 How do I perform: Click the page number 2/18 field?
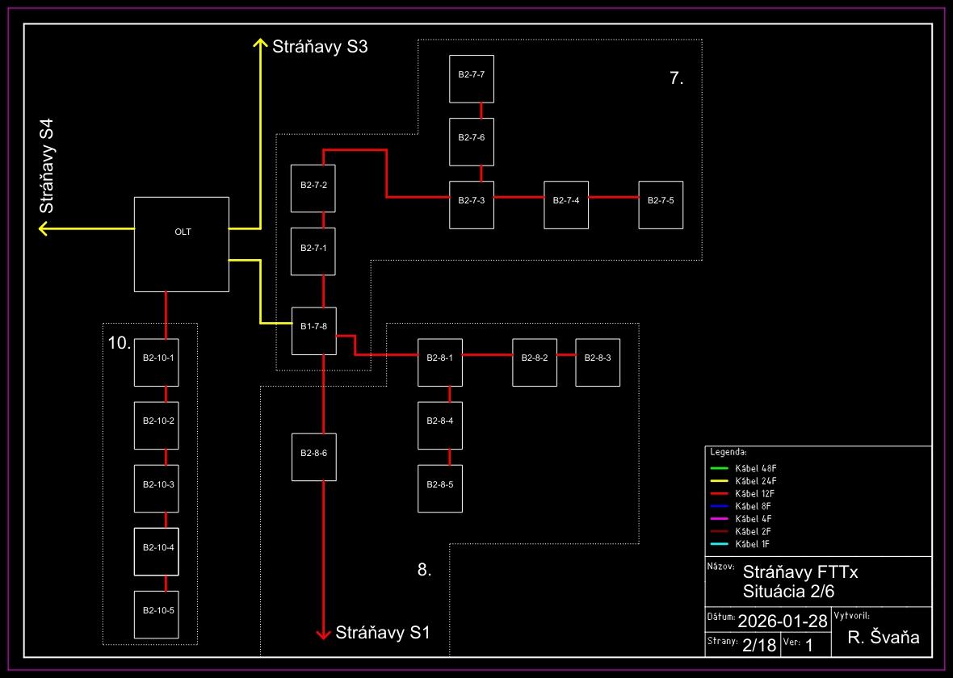[757, 646]
